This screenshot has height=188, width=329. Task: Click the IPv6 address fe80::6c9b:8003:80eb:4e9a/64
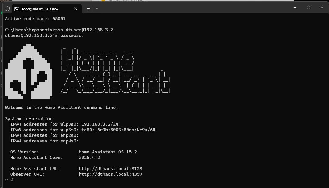[118, 130]
